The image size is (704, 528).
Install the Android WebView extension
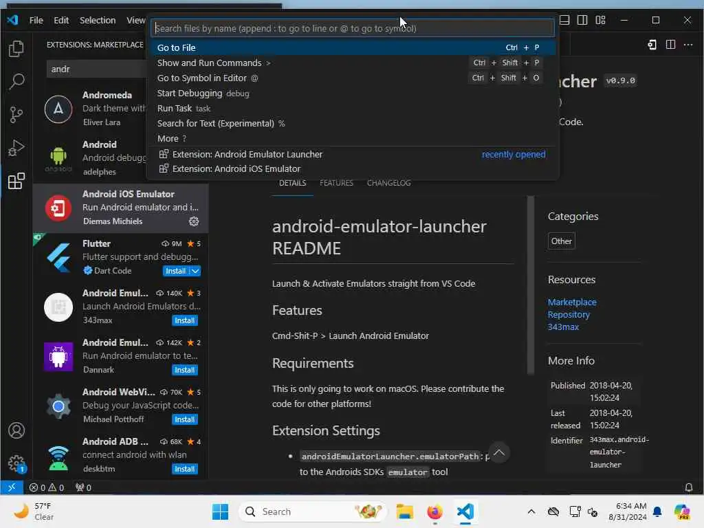click(184, 419)
